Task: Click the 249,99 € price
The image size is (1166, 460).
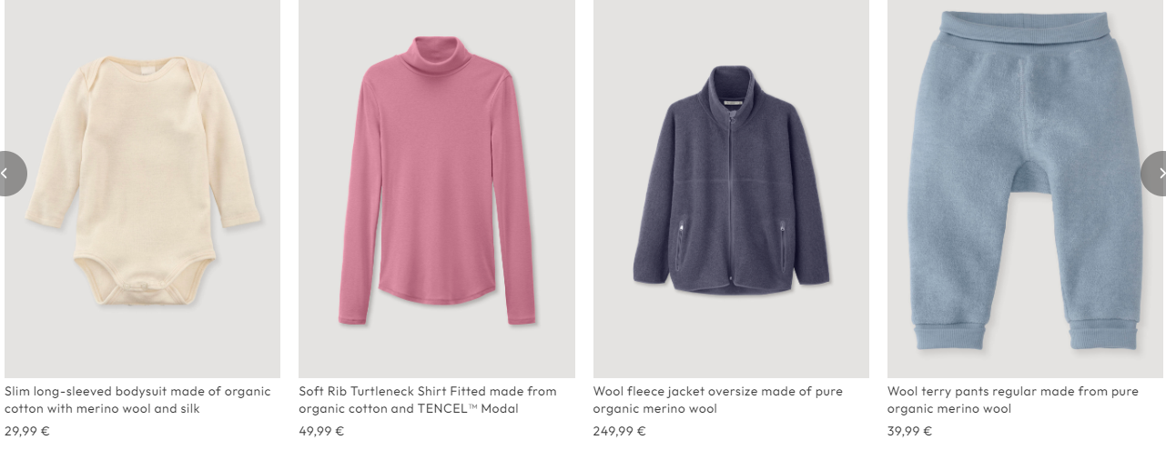Action: [x=619, y=431]
